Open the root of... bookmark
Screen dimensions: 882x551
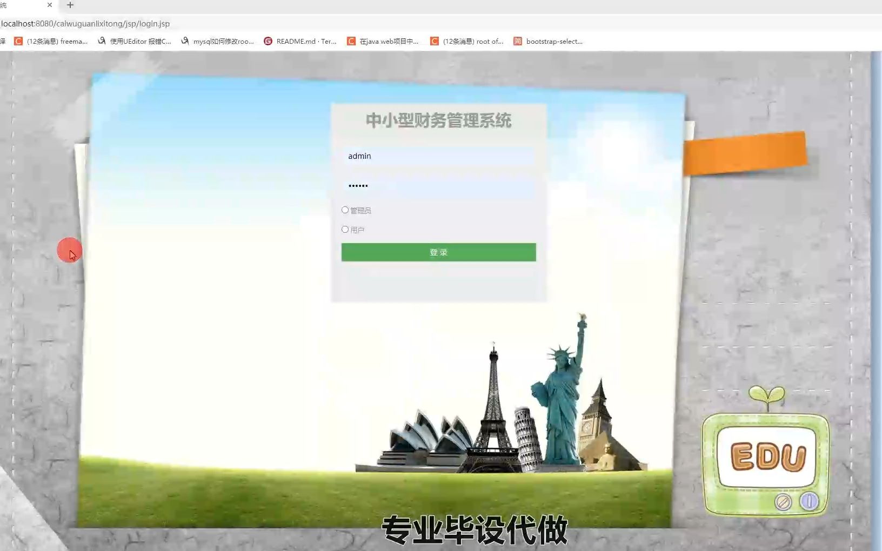(467, 41)
